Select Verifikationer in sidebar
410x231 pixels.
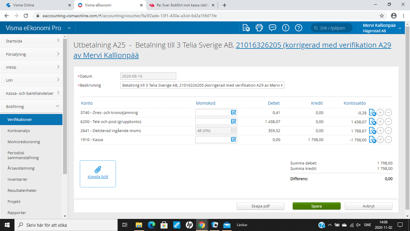(31, 120)
